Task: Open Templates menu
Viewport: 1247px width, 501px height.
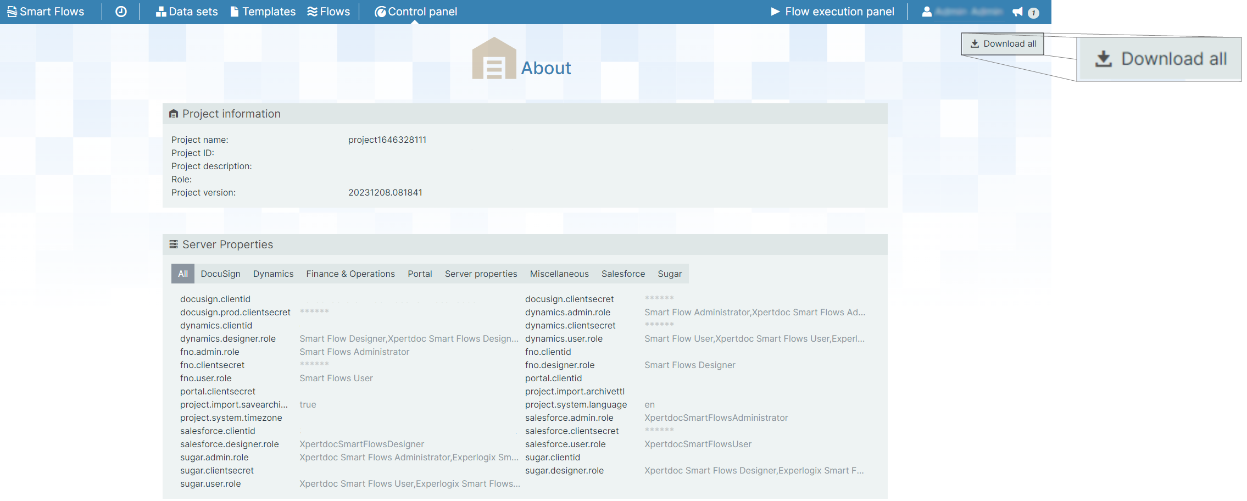Action: tap(263, 12)
